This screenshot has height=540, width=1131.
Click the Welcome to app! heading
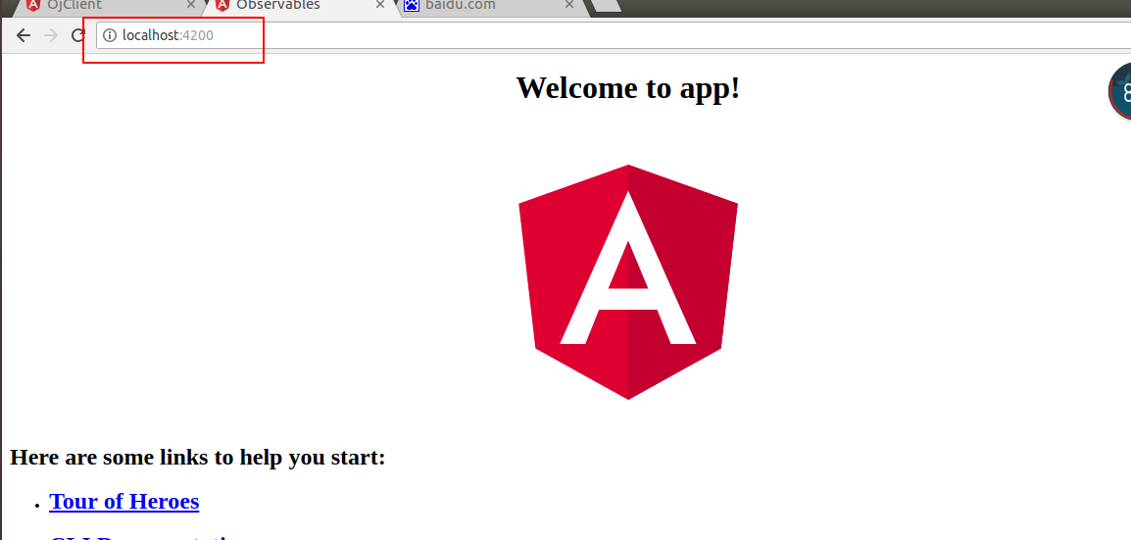tap(628, 88)
